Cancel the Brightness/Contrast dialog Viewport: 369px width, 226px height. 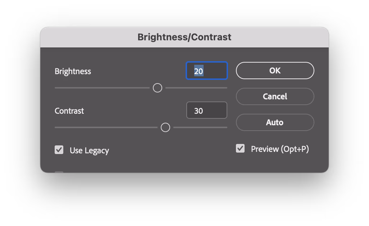pyautogui.click(x=275, y=96)
